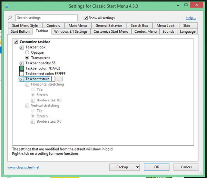Click the Horizontal stretching label

coord(48,84)
